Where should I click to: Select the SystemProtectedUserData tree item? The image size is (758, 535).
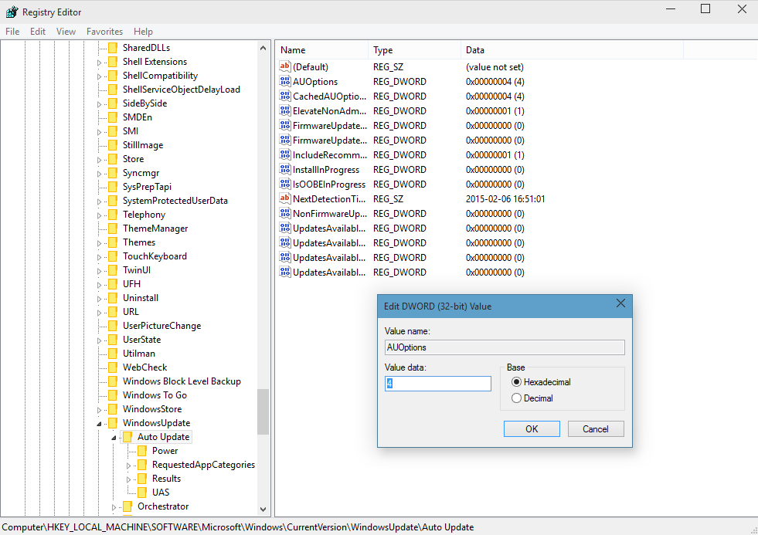click(175, 201)
